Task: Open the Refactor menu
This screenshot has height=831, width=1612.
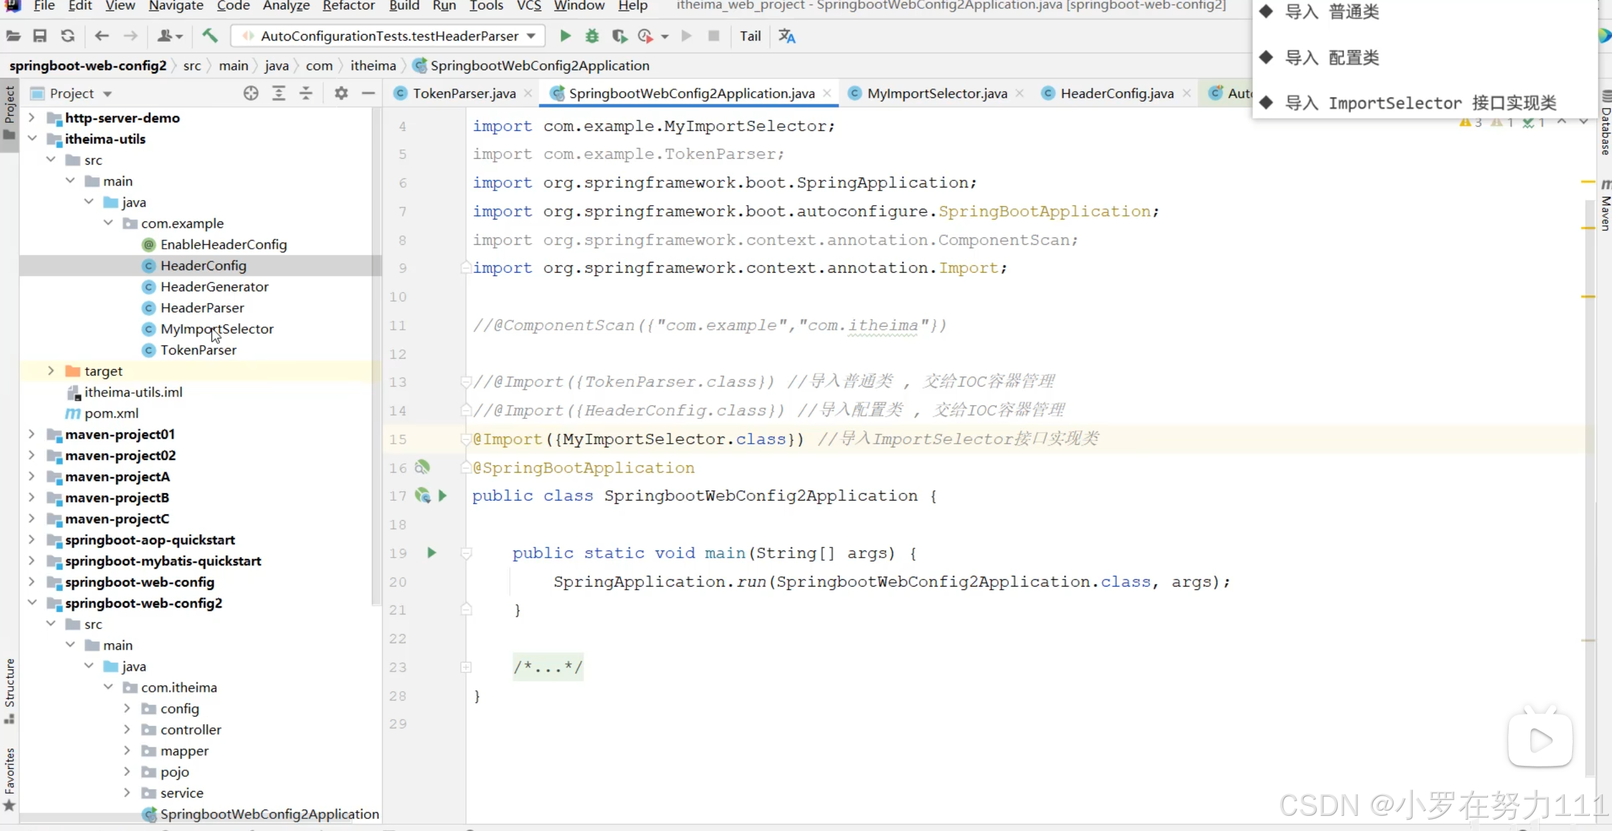Action: 348,6
